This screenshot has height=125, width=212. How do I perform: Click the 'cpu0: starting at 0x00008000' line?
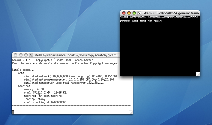pyautogui.click(x=45, y=102)
